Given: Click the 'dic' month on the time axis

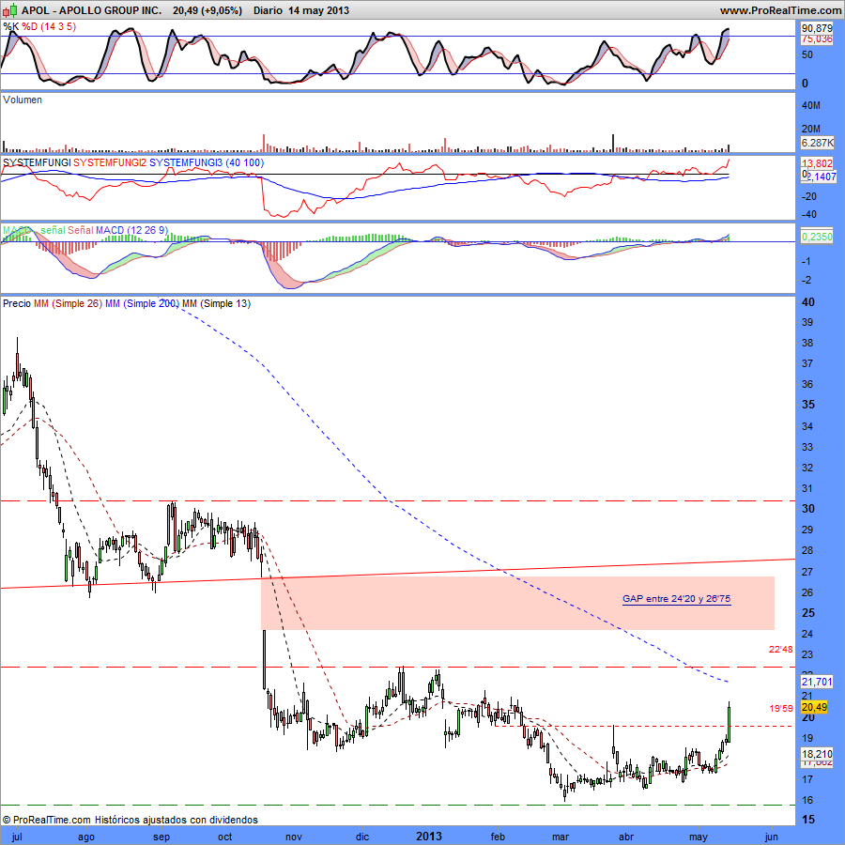Looking at the screenshot, I should click(x=362, y=837).
